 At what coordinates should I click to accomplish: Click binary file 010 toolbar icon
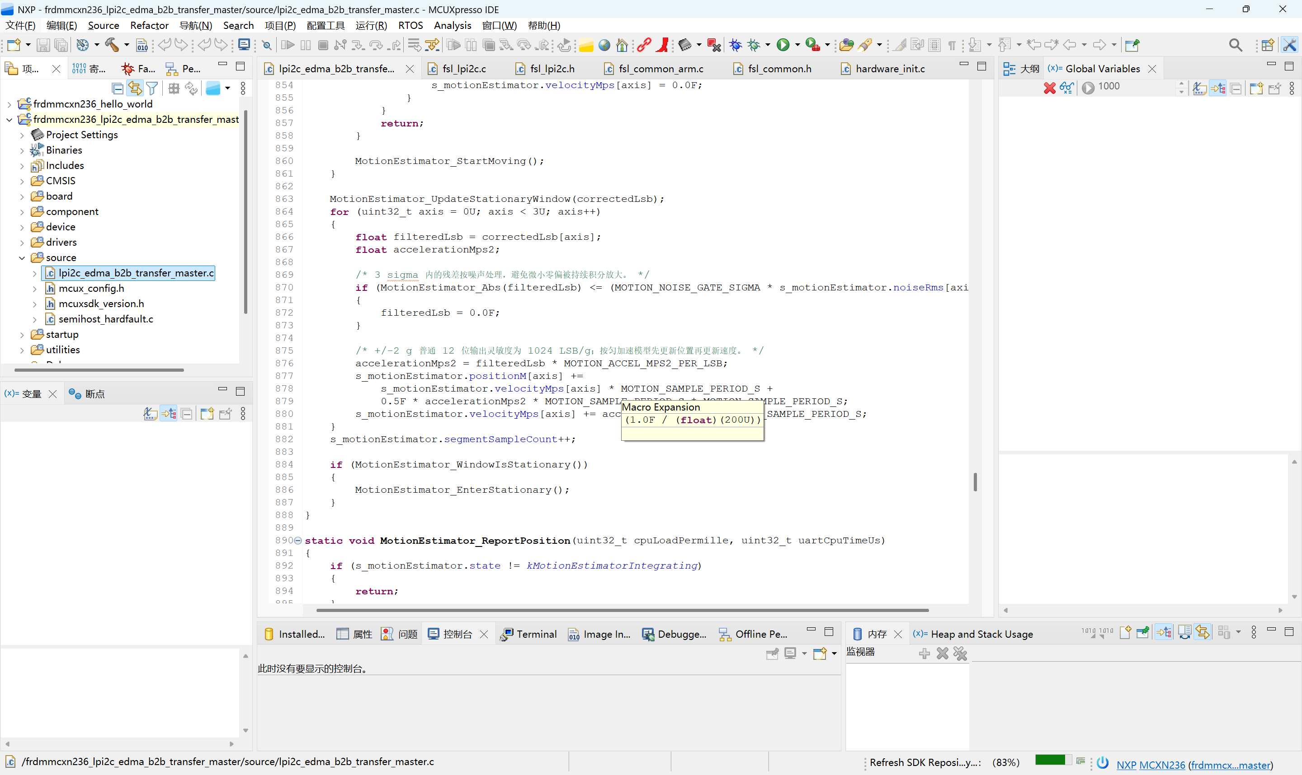(142, 45)
